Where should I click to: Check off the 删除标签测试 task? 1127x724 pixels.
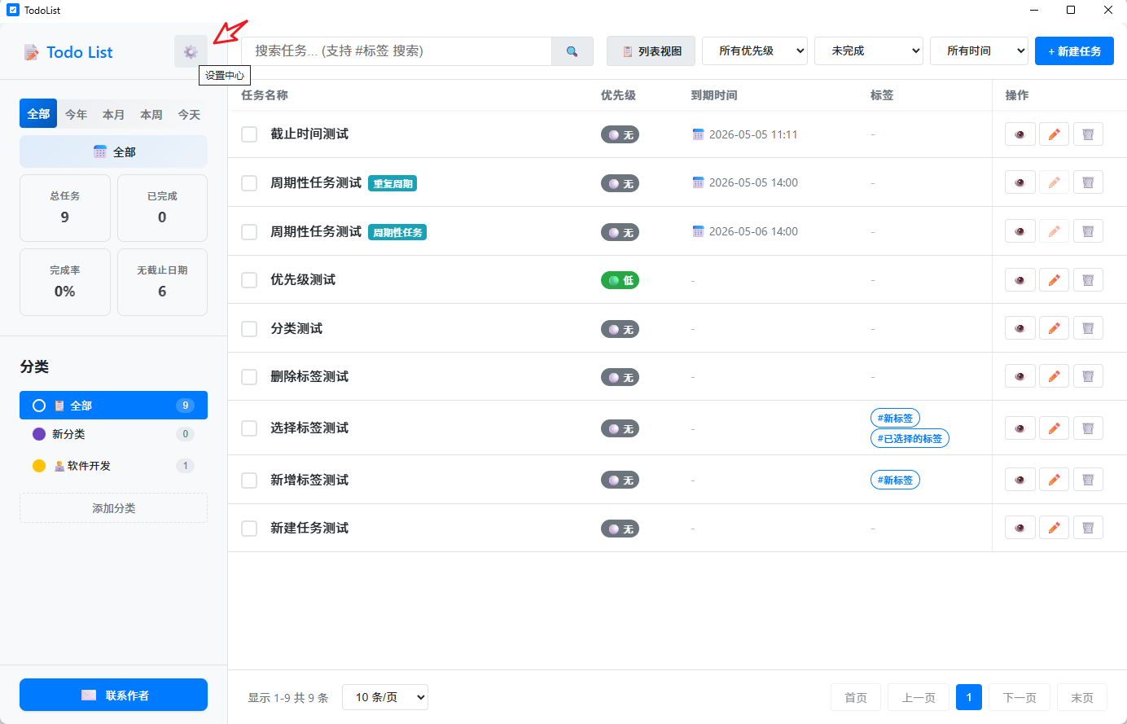pos(249,377)
